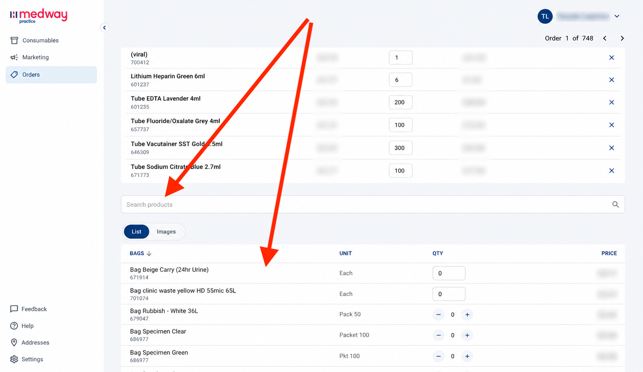Go to the previous order arrow
The image size is (643, 372).
[605, 38]
